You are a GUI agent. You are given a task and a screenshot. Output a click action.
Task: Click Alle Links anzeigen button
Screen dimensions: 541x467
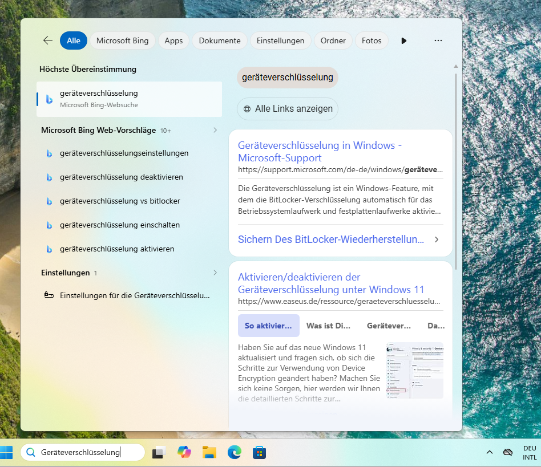pos(288,109)
